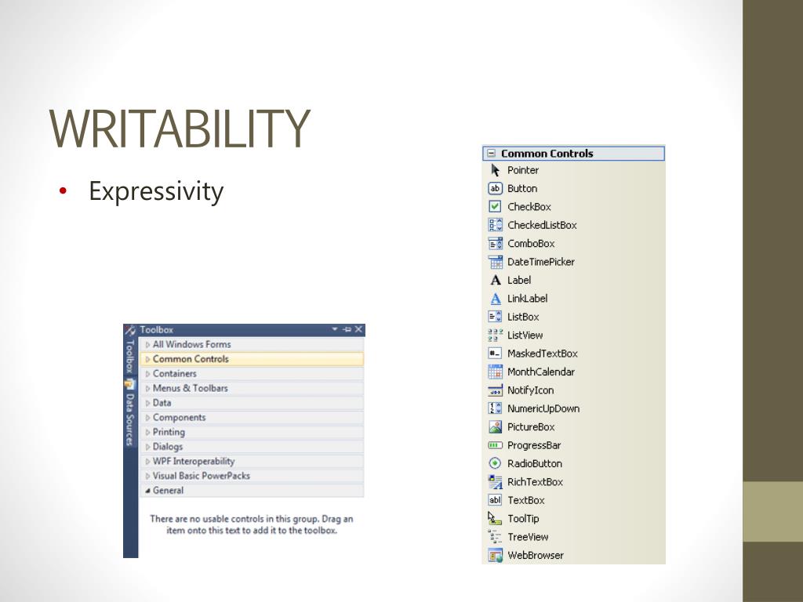Pick the LinkLabel underlined A icon
Viewport: 803px width, 602px height.
[x=495, y=299]
